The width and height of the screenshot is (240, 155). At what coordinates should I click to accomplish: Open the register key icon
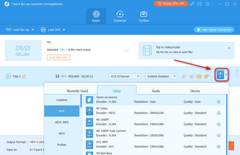click(x=192, y=4)
